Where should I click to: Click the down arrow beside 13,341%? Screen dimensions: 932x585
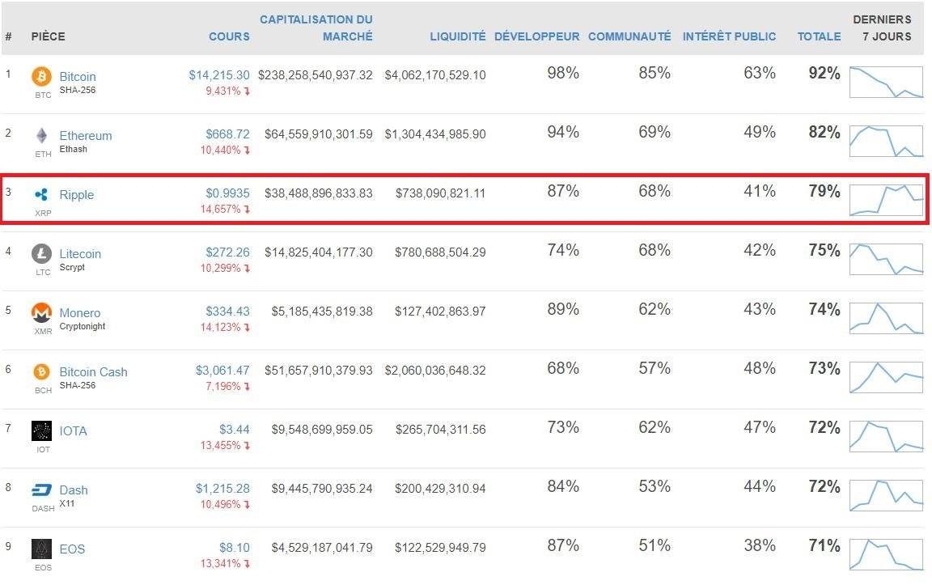pos(247,563)
